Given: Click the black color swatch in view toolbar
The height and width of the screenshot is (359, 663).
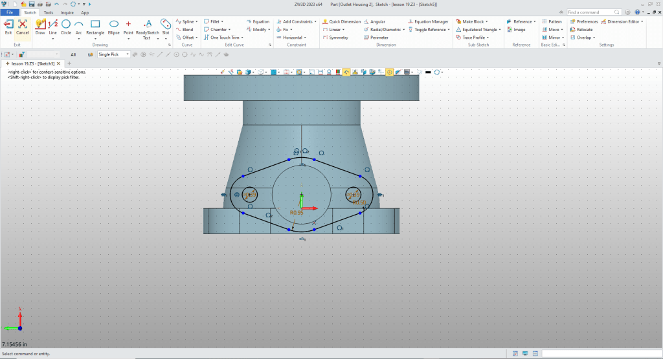Looking at the screenshot, I should pos(428,72).
